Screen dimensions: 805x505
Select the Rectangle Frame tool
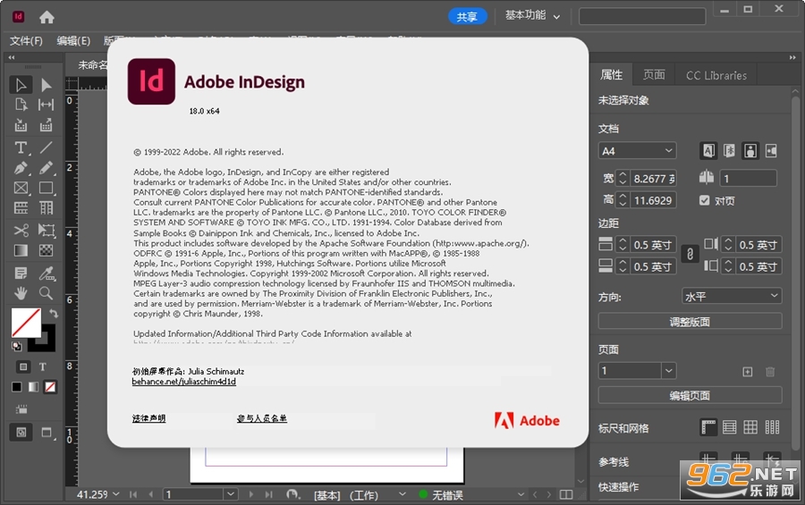pos(21,188)
